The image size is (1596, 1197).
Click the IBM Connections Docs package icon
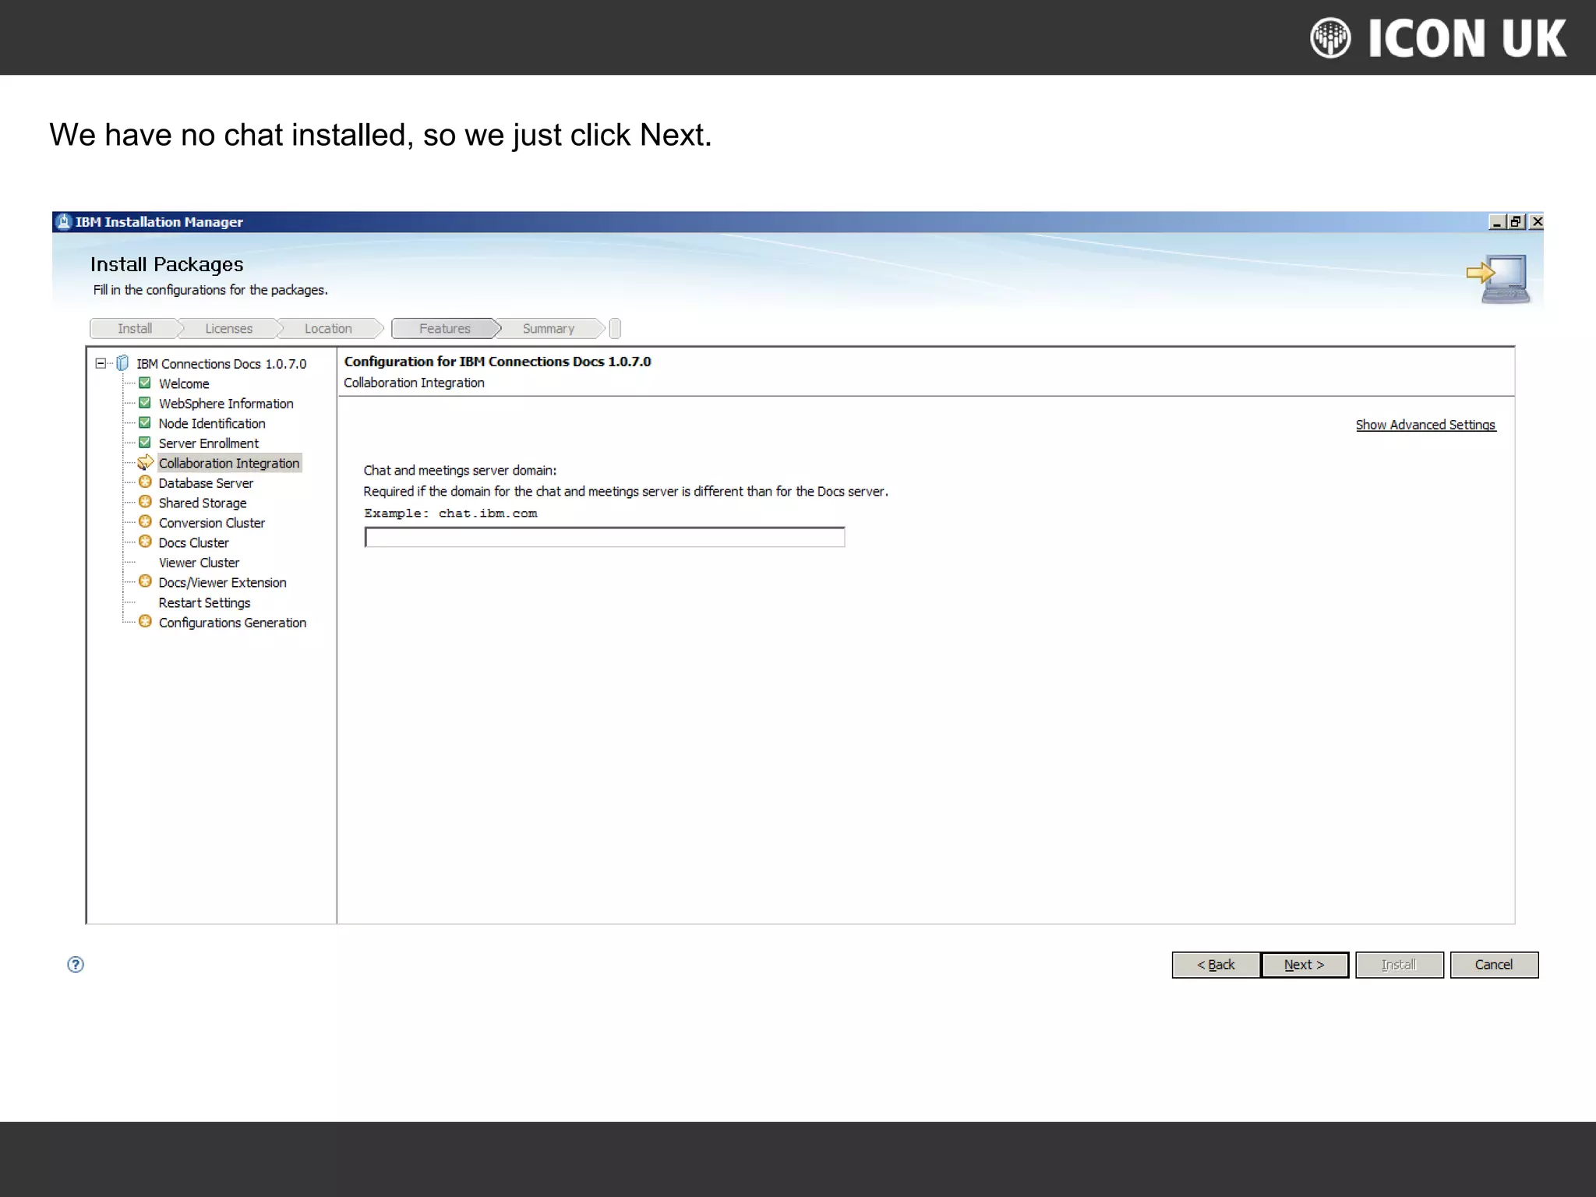[122, 363]
